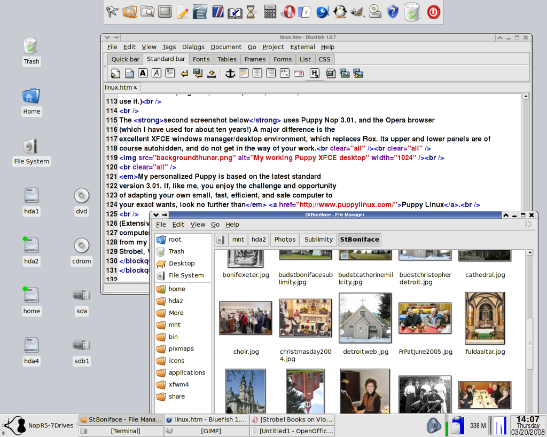Launch Opera from the top panel

[288, 12]
